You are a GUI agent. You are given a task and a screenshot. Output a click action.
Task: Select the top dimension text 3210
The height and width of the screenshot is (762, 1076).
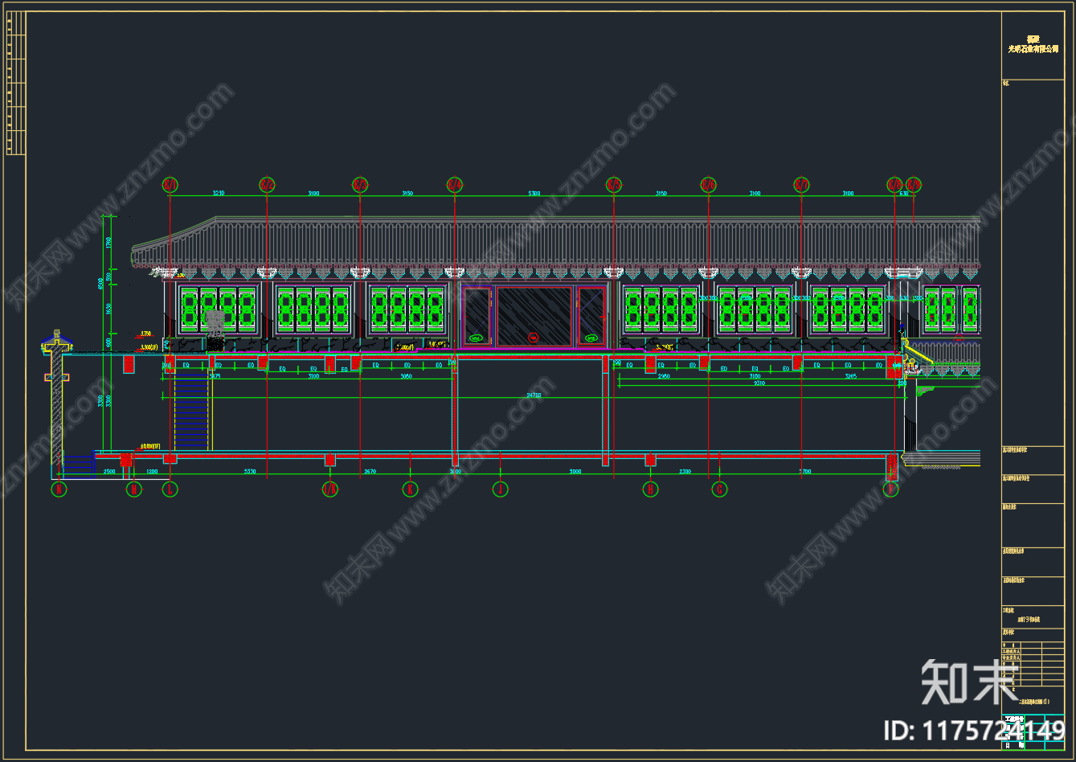click(x=218, y=193)
